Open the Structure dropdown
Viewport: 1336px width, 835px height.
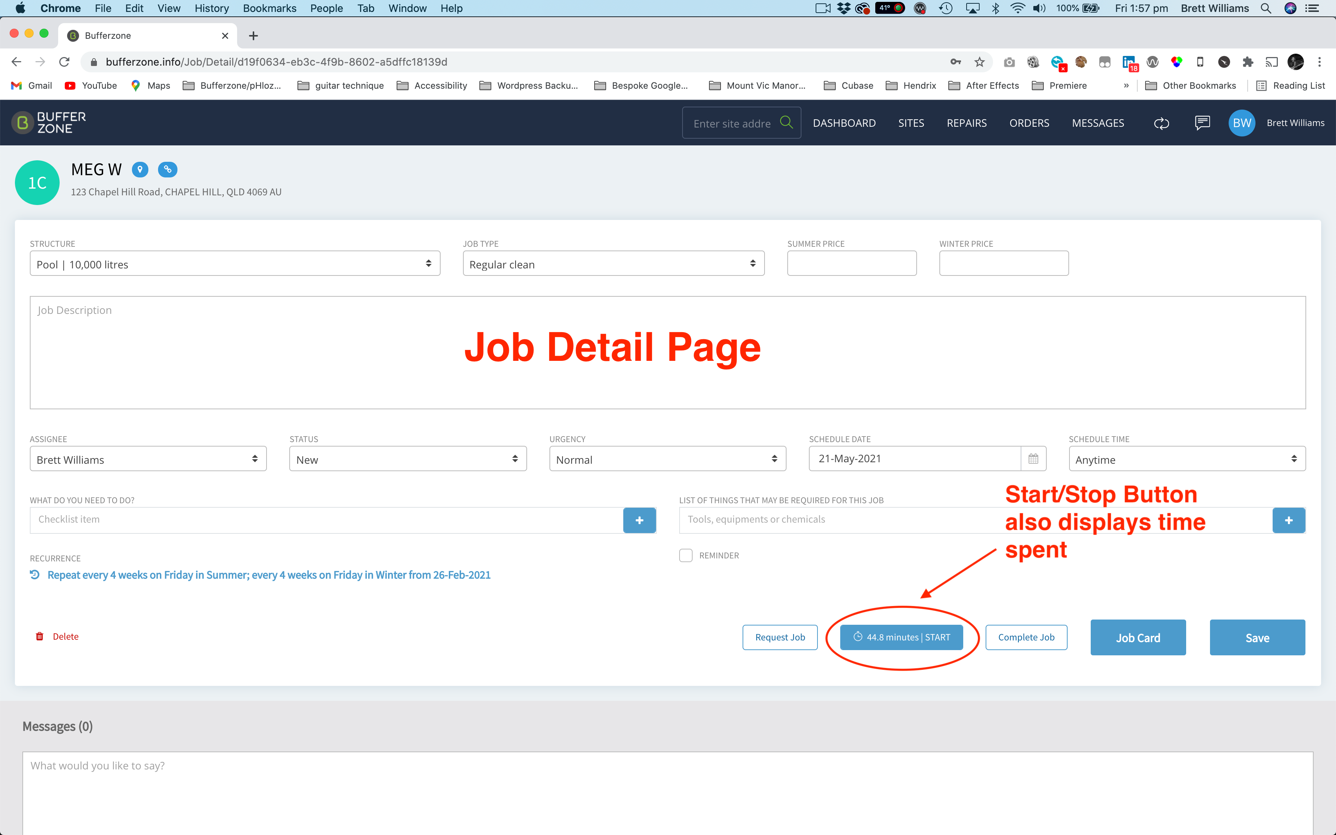coord(234,264)
